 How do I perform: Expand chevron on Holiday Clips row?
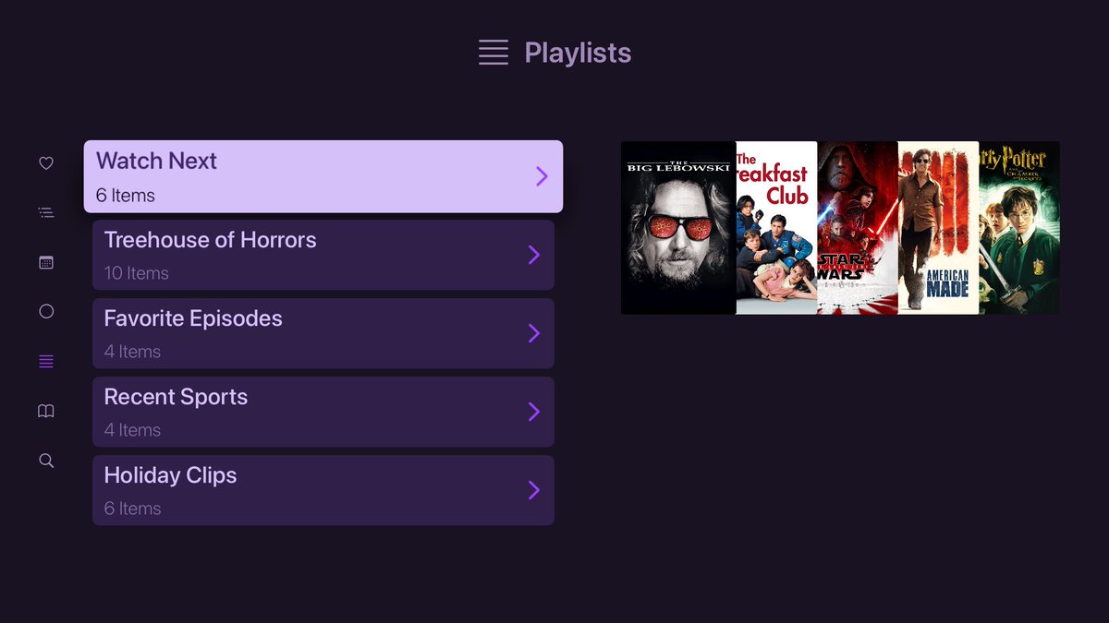tap(534, 490)
